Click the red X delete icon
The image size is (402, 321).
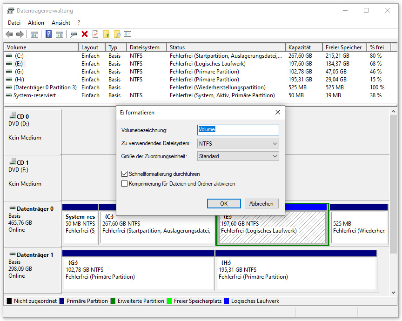pos(85,34)
